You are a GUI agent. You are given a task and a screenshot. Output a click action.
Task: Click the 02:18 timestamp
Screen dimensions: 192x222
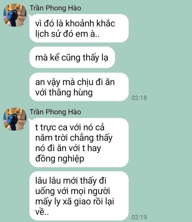tap(139, 98)
